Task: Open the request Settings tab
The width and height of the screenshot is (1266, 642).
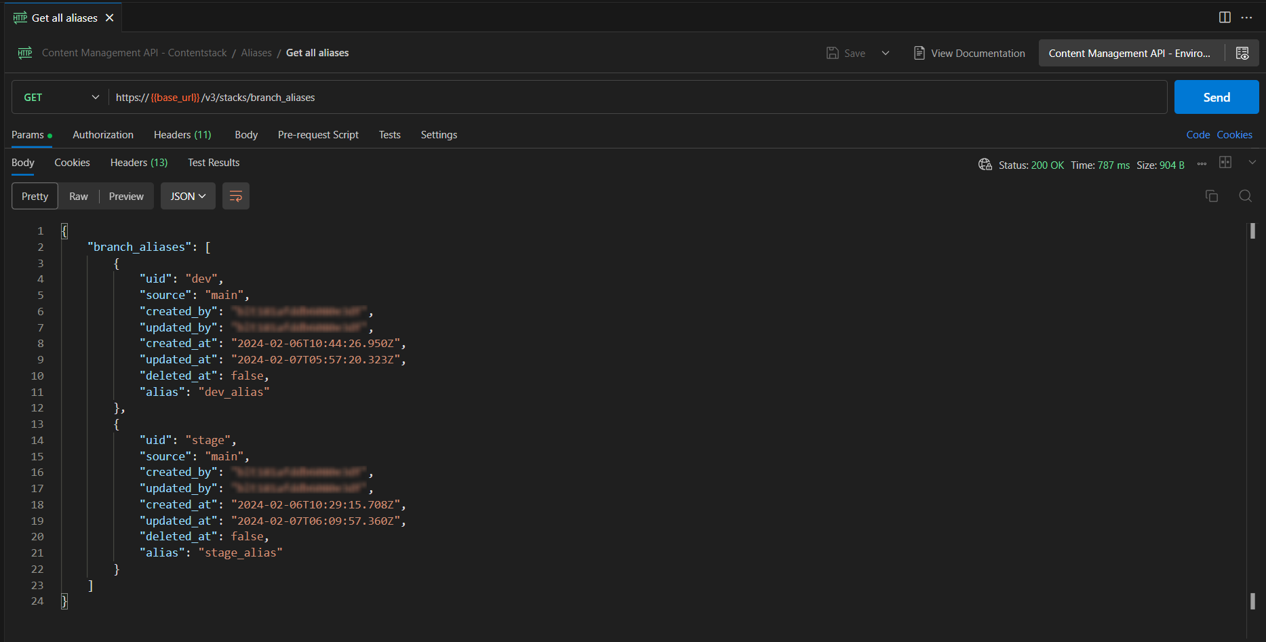Action: (439, 135)
